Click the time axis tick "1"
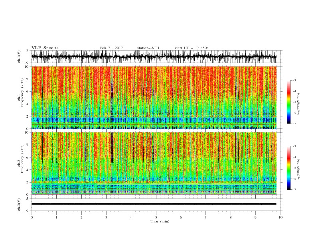 pyautogui.click(x=56, y=217)
